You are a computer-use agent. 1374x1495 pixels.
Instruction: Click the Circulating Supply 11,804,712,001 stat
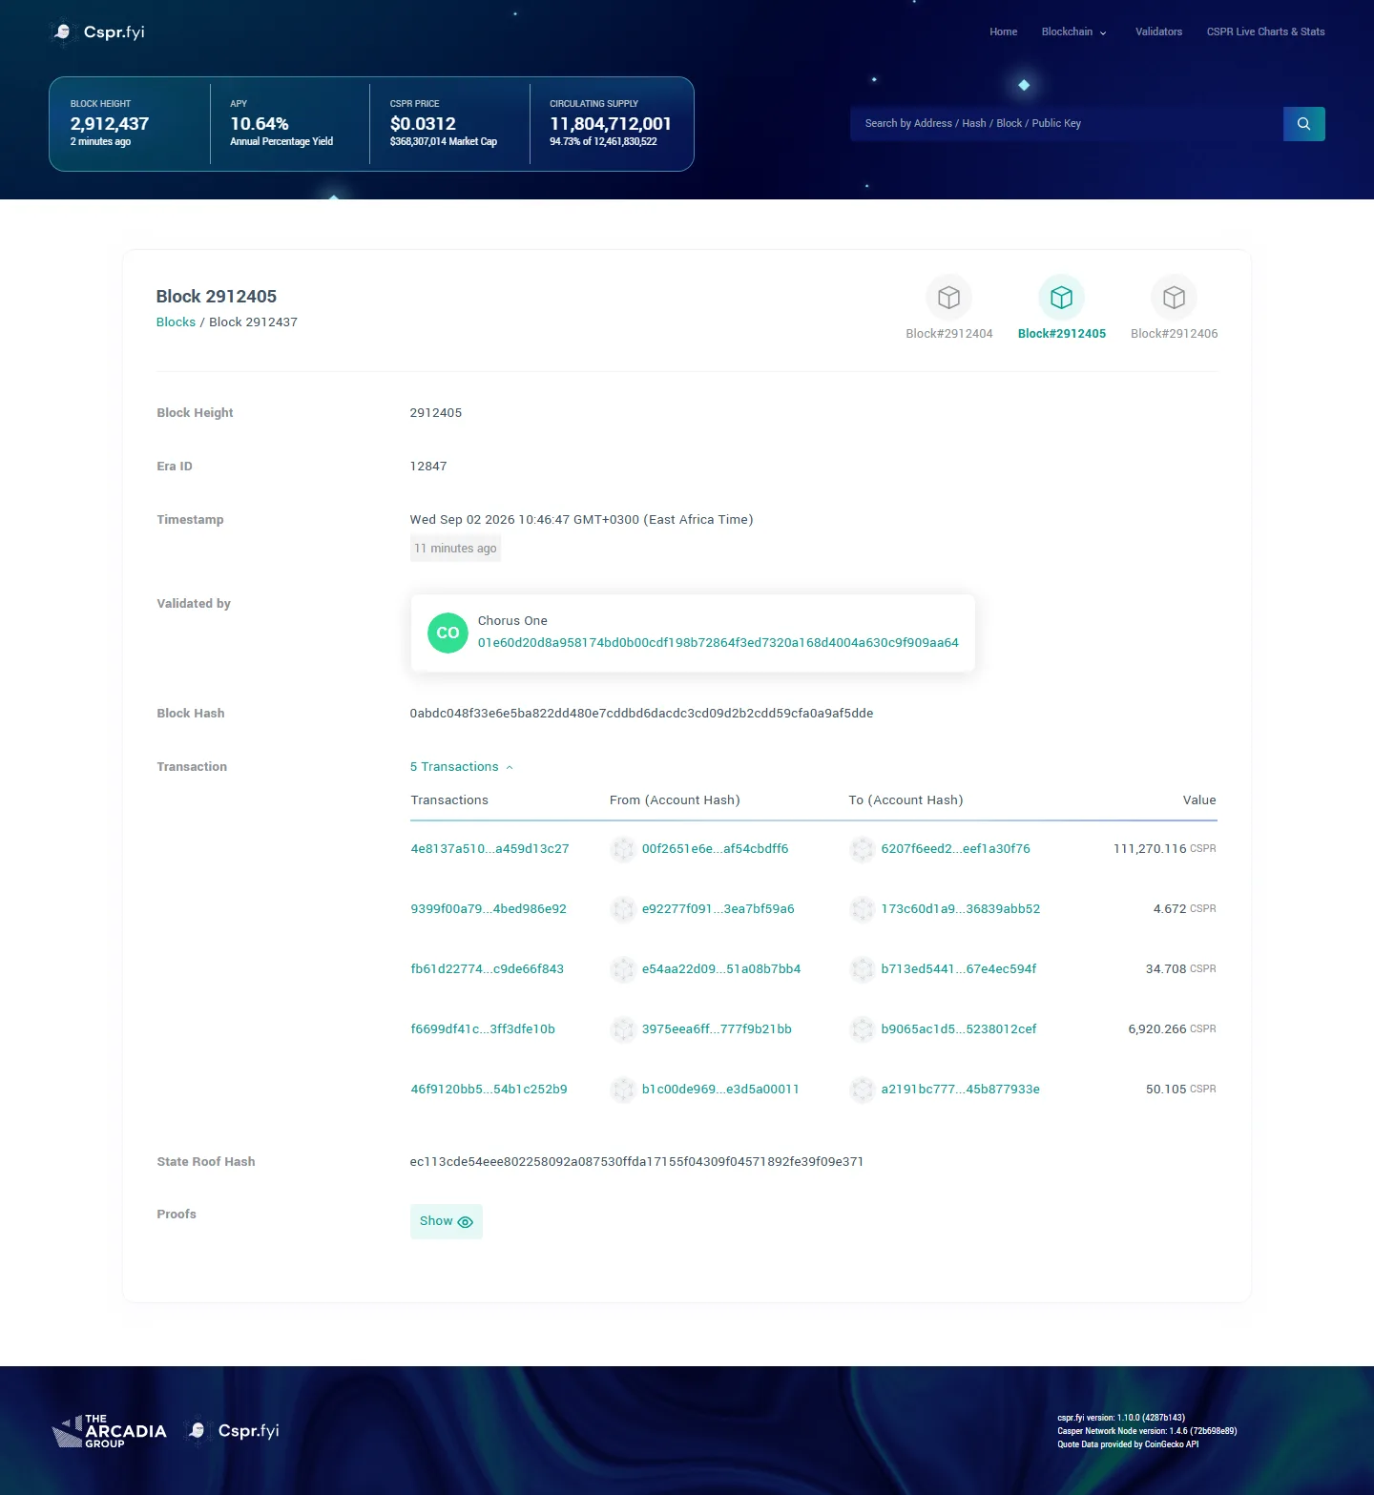[611, 124]
